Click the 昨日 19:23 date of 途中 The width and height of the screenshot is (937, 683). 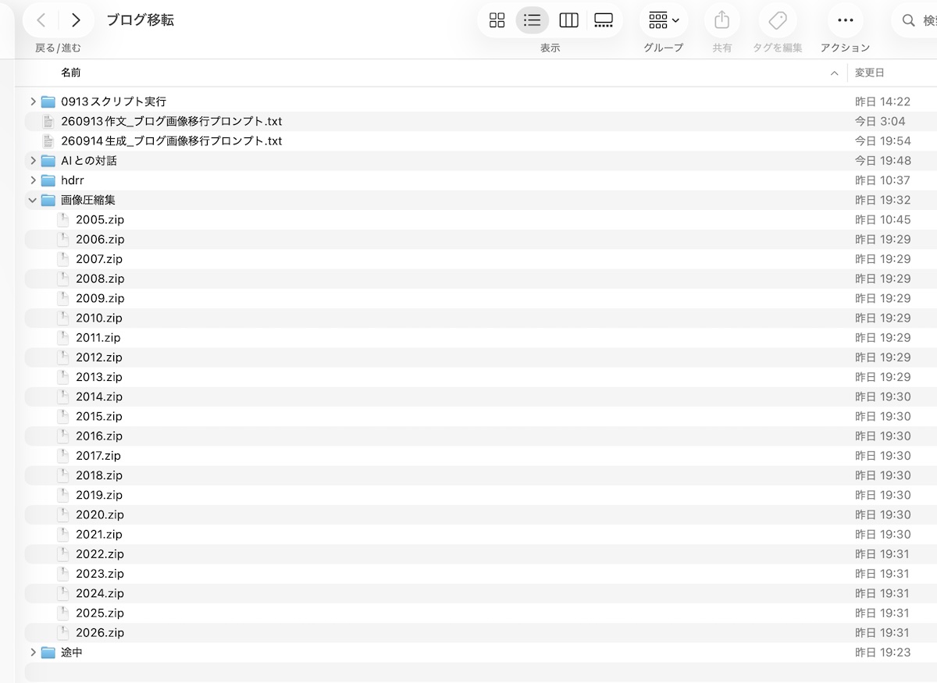(x=883, y=653)
